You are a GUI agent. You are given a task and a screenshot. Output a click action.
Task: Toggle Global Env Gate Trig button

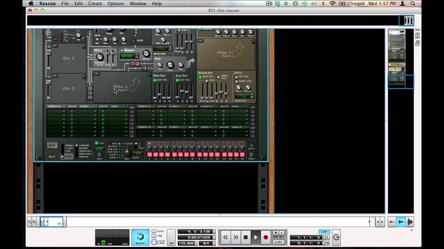tap(200, 77)
